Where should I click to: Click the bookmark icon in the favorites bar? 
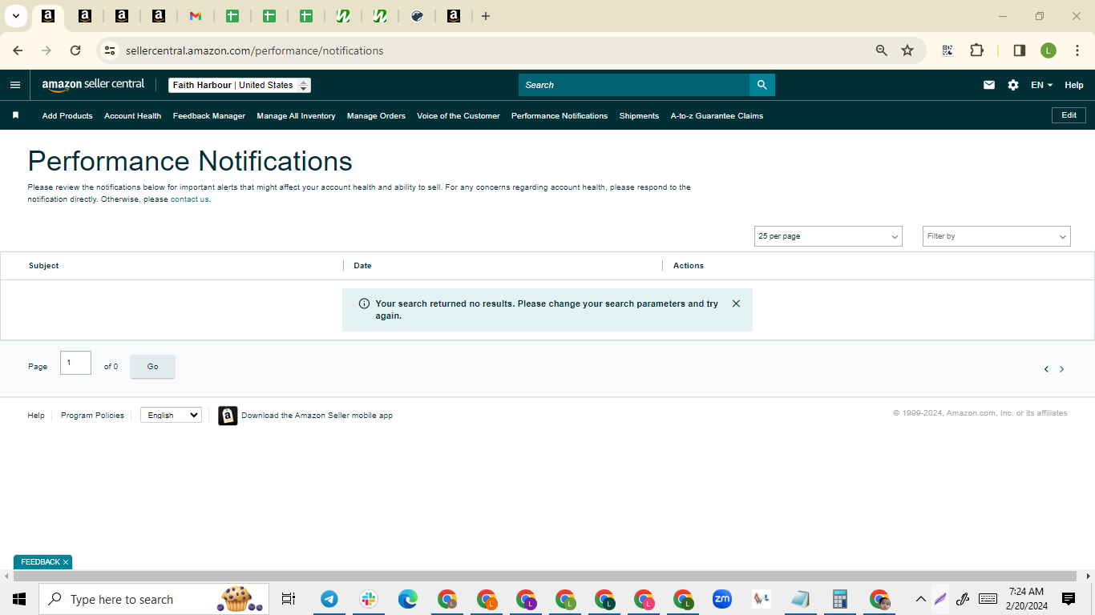click(x=15, y=115)
